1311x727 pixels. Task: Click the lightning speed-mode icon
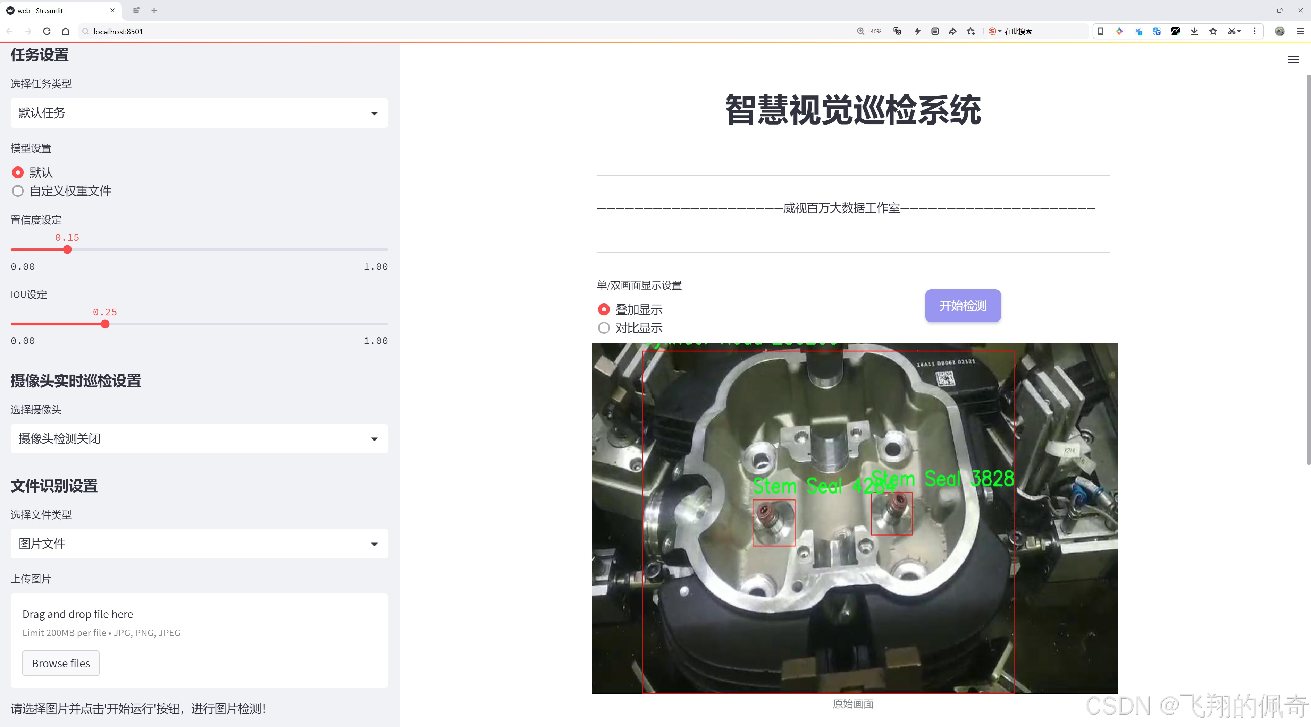(917, 31)
